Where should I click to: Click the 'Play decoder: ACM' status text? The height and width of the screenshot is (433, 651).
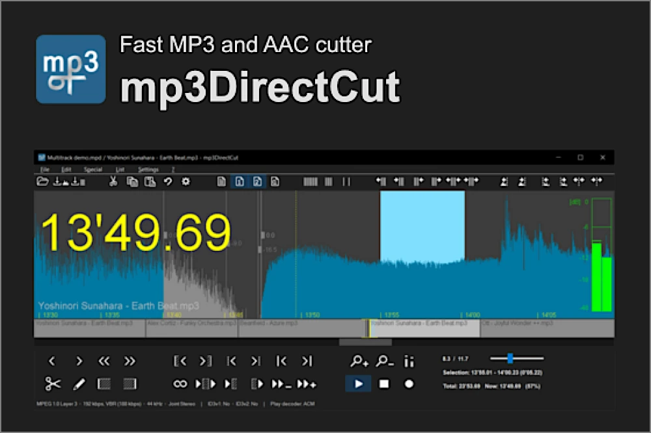(292, 404)
